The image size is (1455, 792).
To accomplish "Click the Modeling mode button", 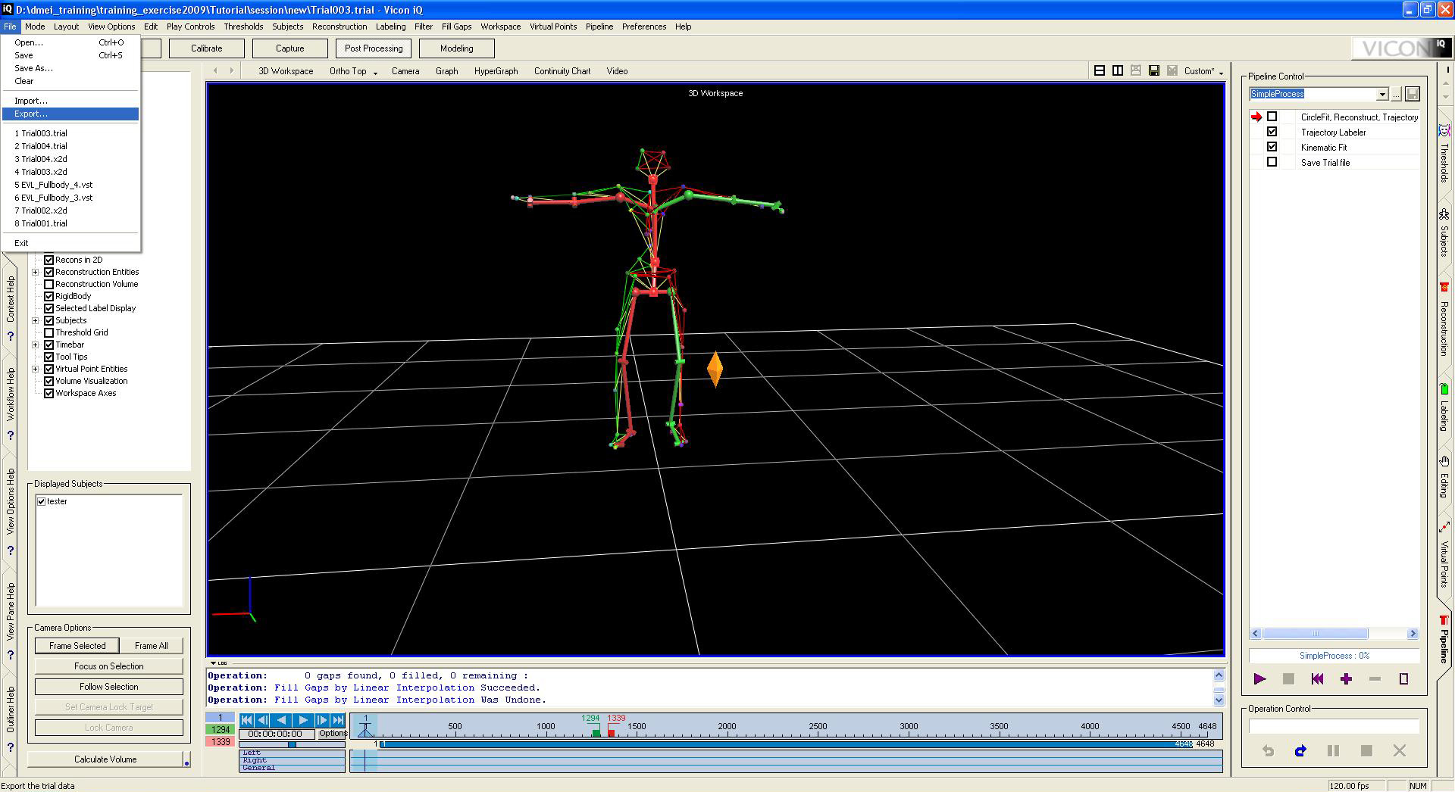I will click(x=457, y=48).
